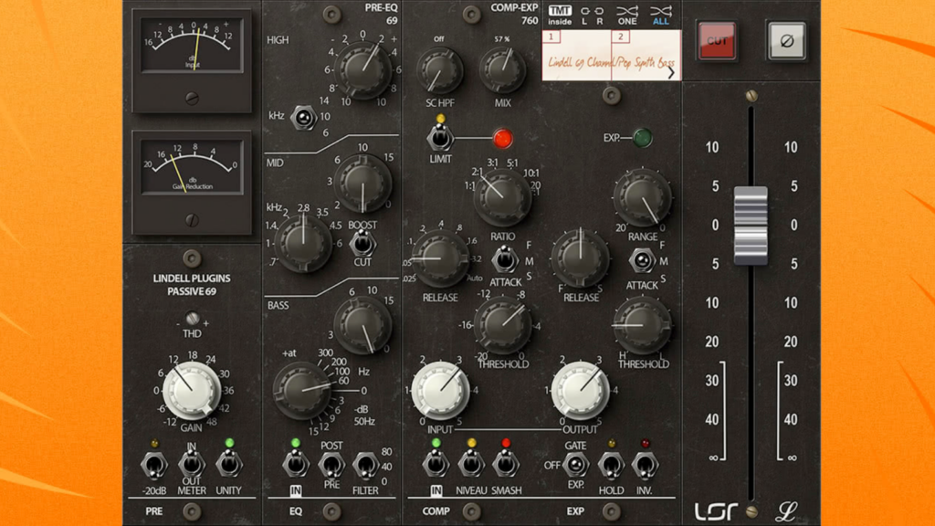
Task: Toggle the INV. switch
Action: (x=645, y=465)
